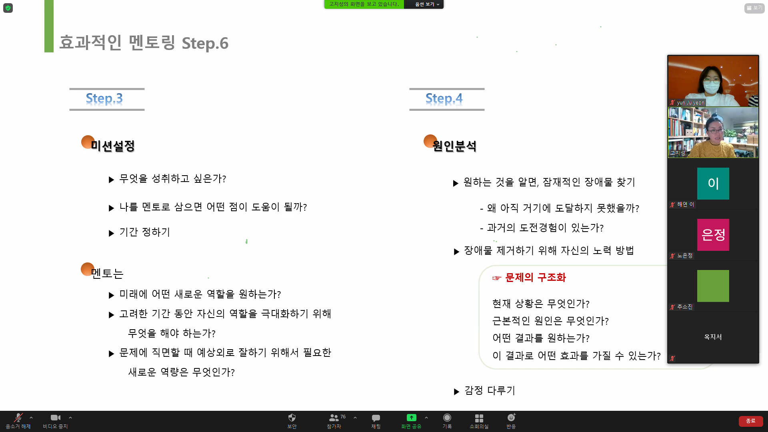This screenshot has width=768, height=432.
Task: Click the green sharing notification banner
Action: click(x=364, y=4)
